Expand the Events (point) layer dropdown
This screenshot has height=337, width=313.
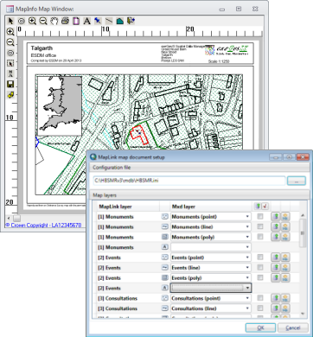pyautogui.click(x=247, y=258)
